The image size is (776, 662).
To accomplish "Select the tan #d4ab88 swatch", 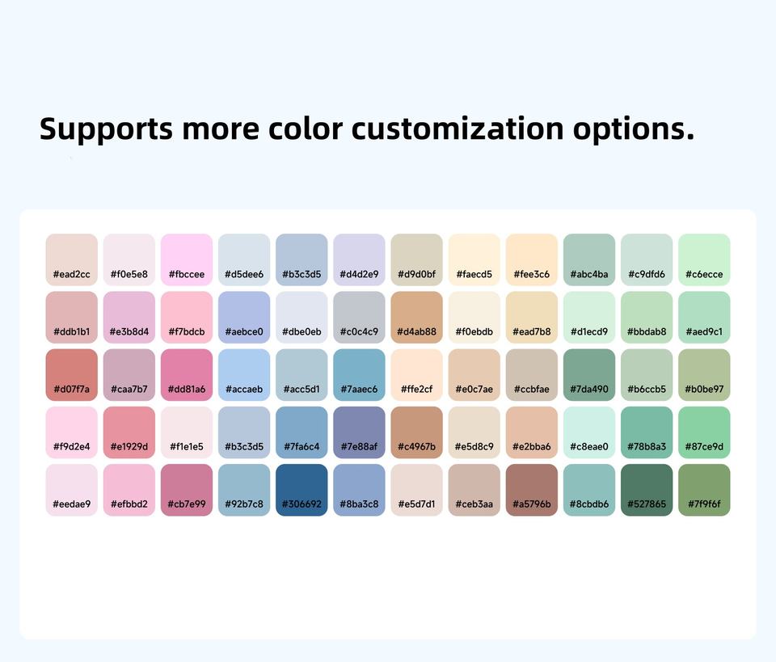I will [x=416, y=317].
